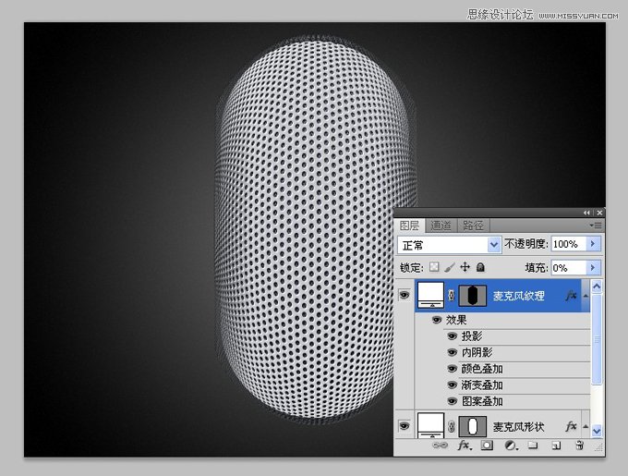
Task: Open the add layer style fx menu
Action: (x=465, y=445)
